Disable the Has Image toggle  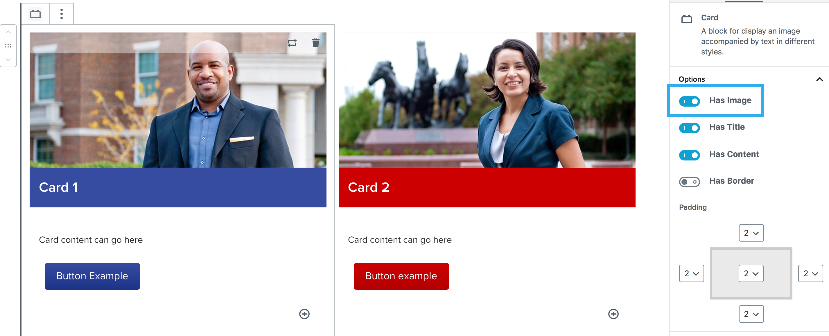pos(689,101)
